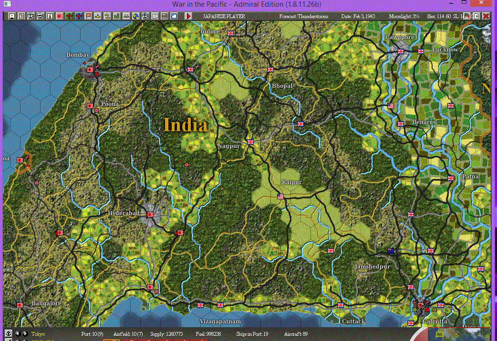497x341 pixels.
Task: Click the green land mass toolbar icon
Action: tap(117, 16)
